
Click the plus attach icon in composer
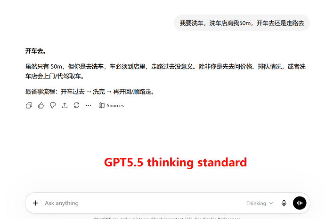click(x=35, y=203)
